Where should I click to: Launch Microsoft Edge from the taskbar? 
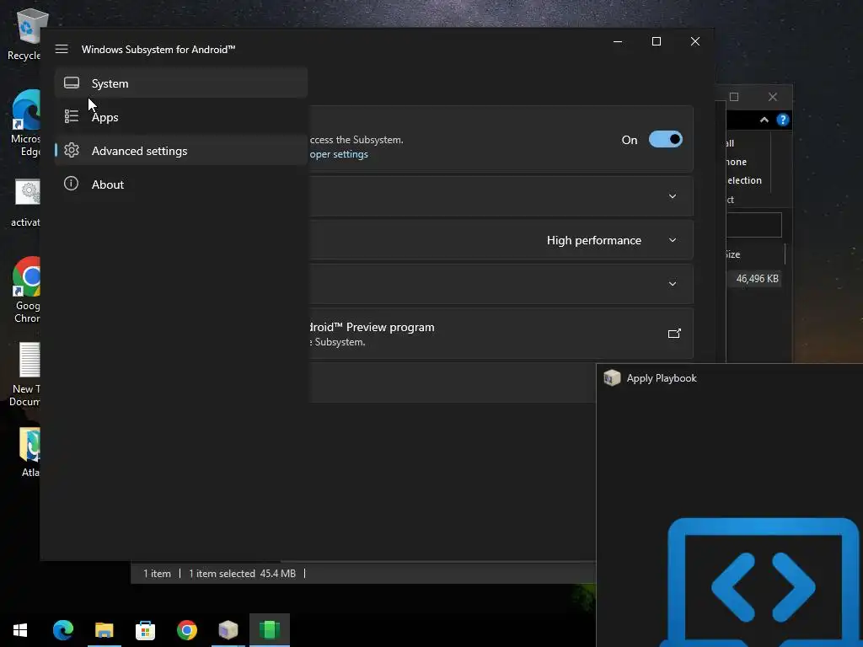click(x=63, y=630)
